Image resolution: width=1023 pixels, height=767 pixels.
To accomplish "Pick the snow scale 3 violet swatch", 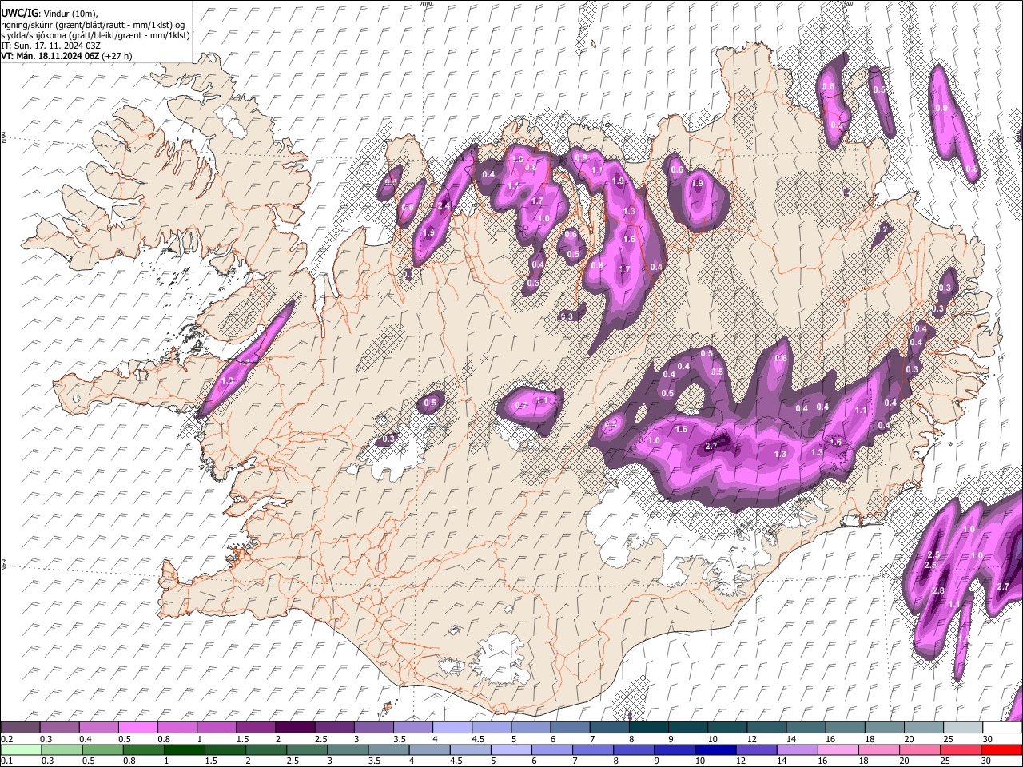I will (x=373, y=728).
